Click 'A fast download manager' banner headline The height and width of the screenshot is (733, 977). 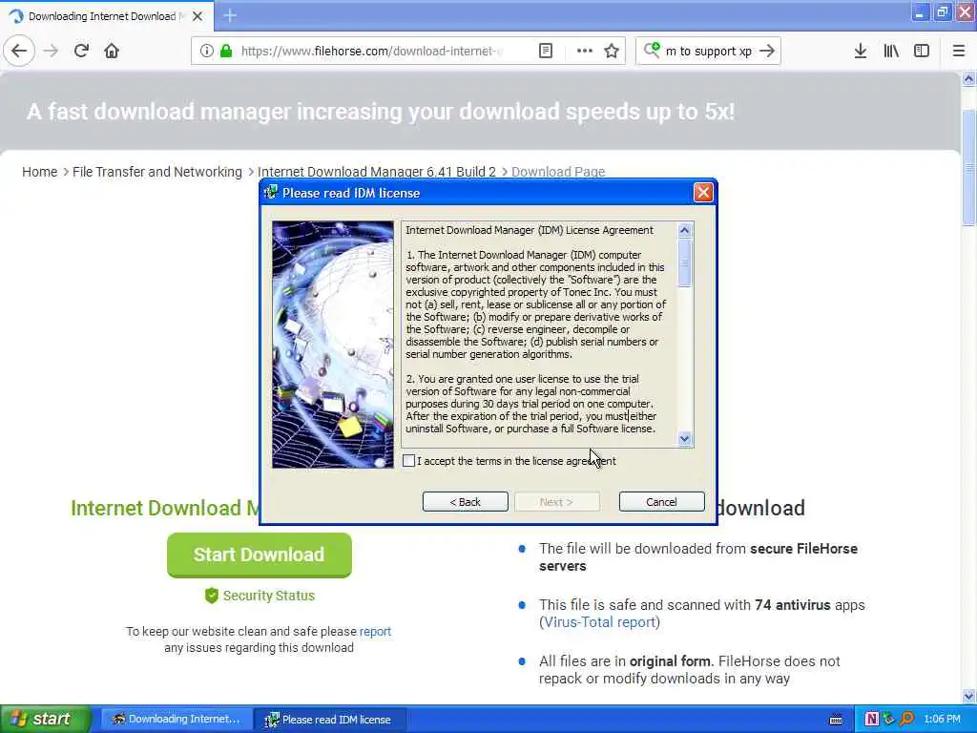click(x=381, y=112)
